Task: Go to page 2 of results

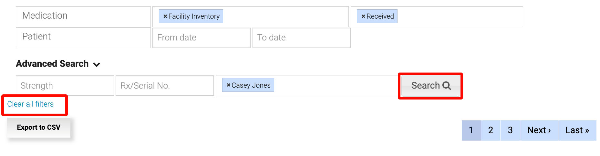Action: (491, 130)
